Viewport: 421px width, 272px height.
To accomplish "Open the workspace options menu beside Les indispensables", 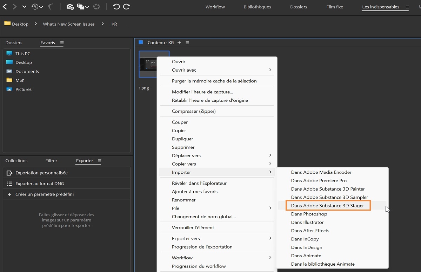I will (x=407, y=7).
